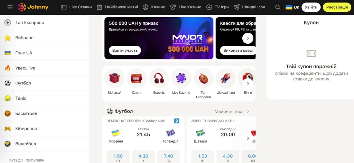
Task: Open the Live Ставки menu item
Action: (76, 7)
